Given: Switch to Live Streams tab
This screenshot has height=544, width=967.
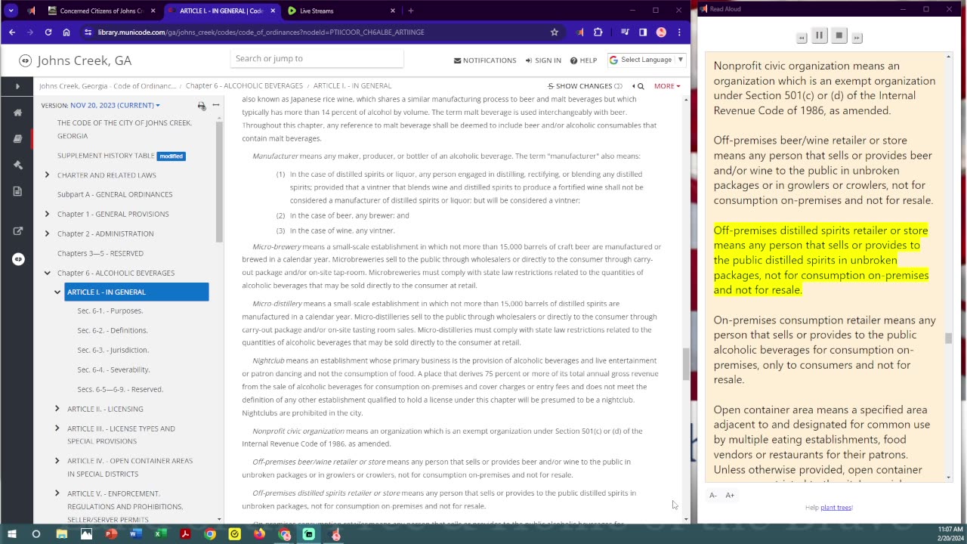Looking at the screenshot, I should click(341, 11).
